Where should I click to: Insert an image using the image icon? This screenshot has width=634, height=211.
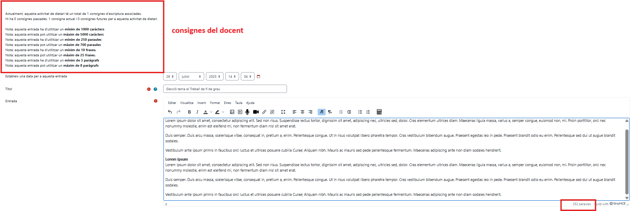(x=232, y=112)
